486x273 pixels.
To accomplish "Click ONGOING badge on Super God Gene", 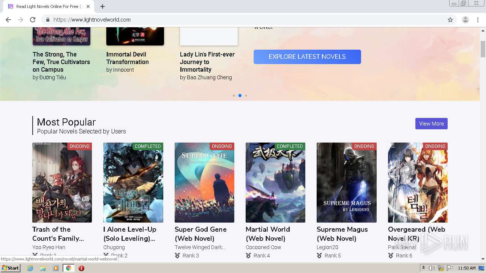I will (x=222, y=146).
